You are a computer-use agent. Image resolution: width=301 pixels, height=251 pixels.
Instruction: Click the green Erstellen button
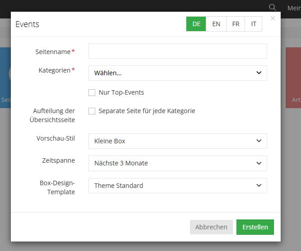click(255, 227)
